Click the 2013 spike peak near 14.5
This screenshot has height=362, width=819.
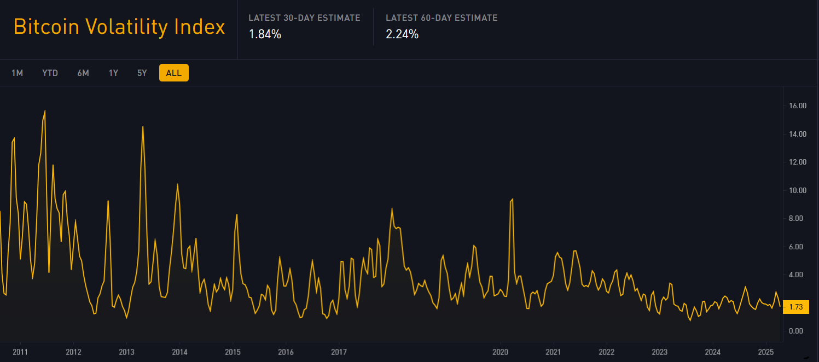143,127
